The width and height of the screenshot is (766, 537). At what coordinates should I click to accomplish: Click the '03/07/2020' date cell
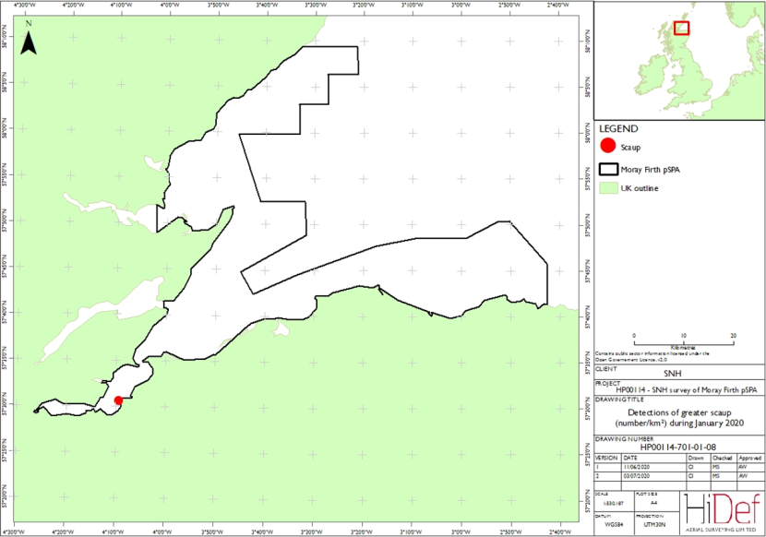click(637, 476)
